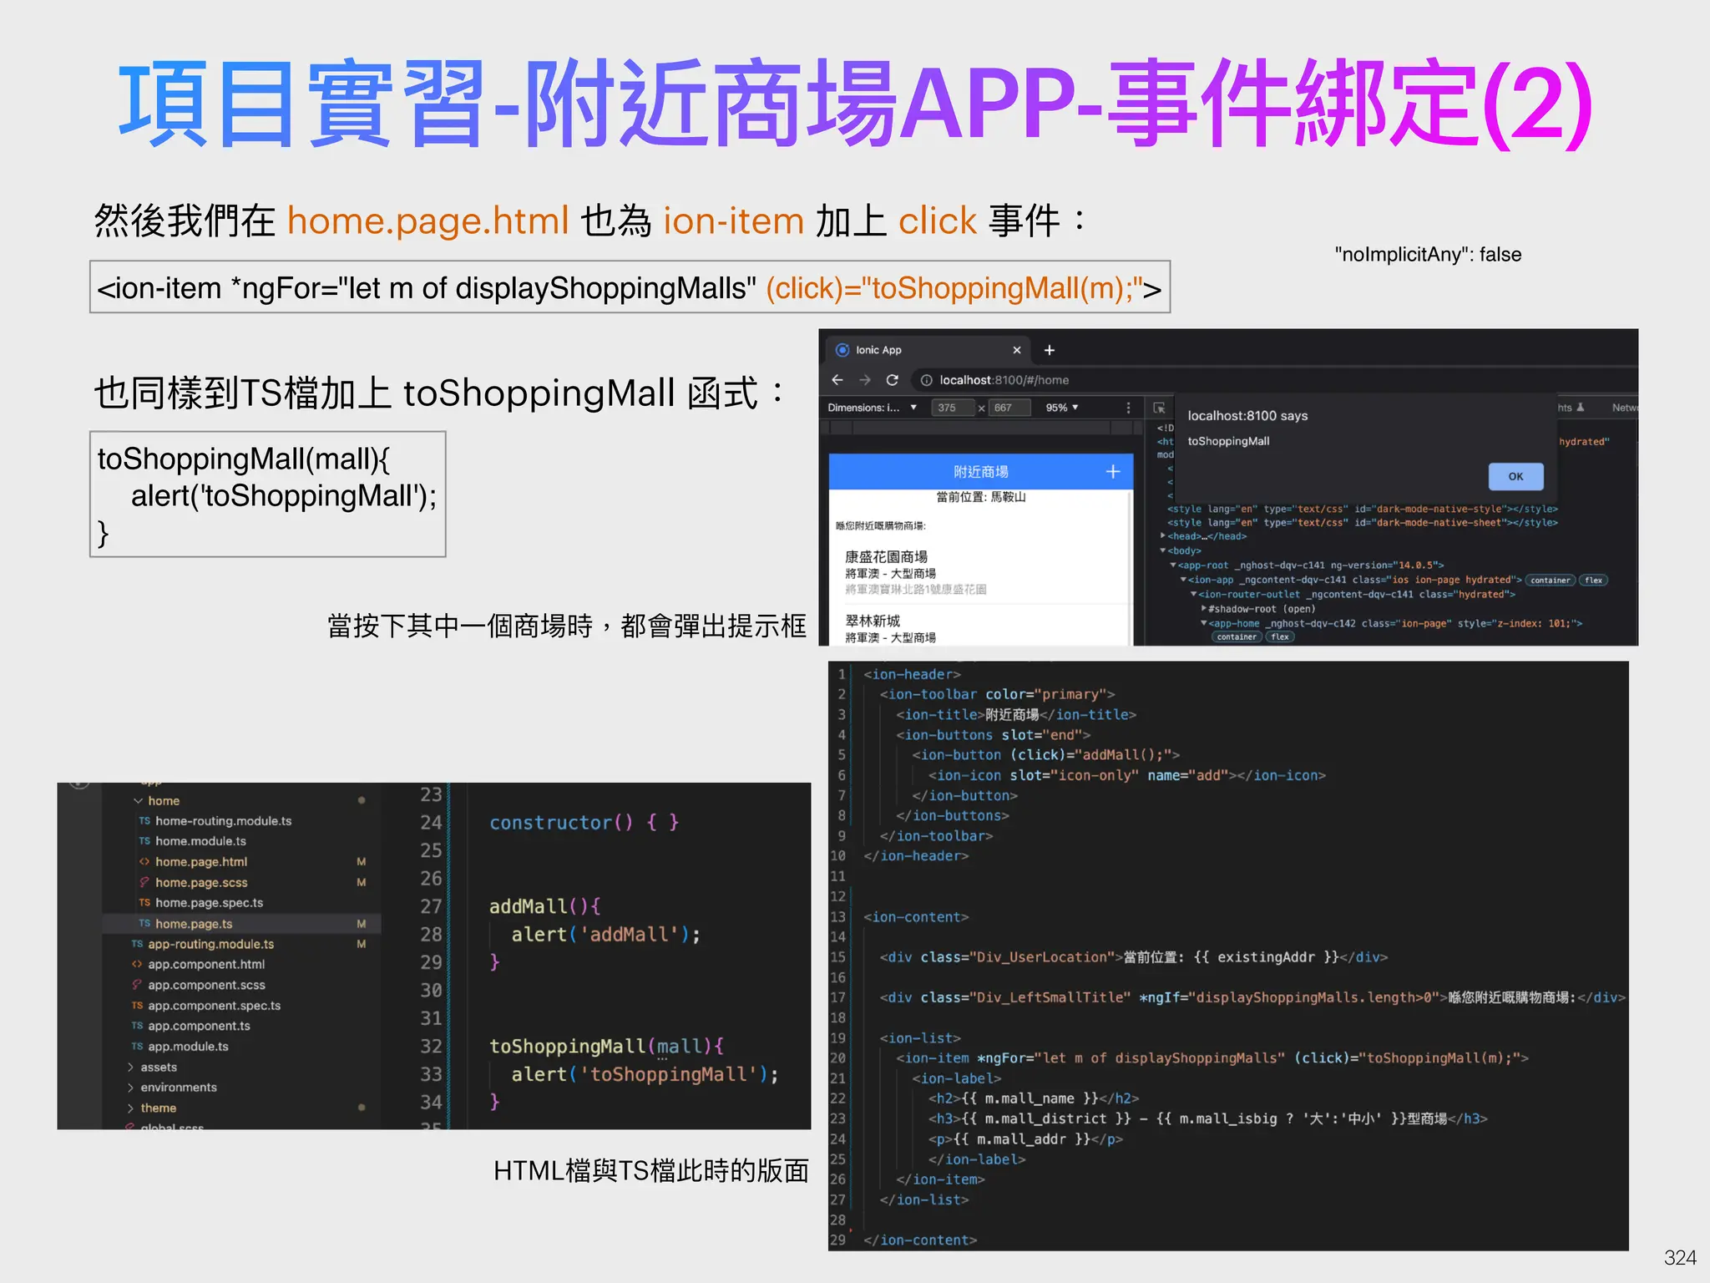Open app-routing.module.ts file

tap(210, 944)
